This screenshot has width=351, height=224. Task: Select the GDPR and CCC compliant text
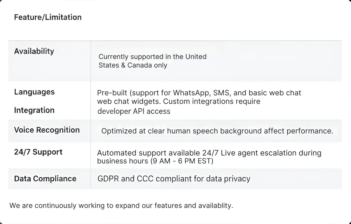(x=174, y=178)
